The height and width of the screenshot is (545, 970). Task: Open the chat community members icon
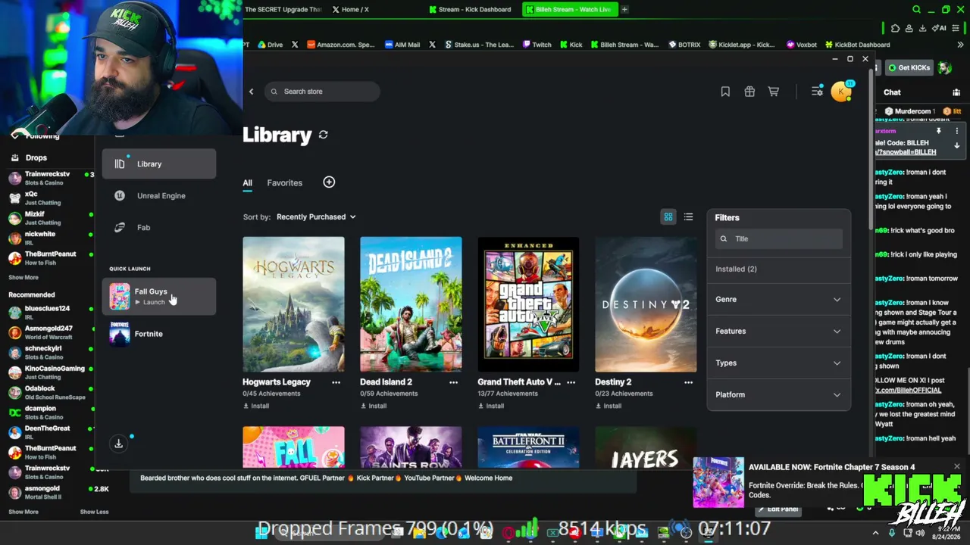(x=956, y=92)
